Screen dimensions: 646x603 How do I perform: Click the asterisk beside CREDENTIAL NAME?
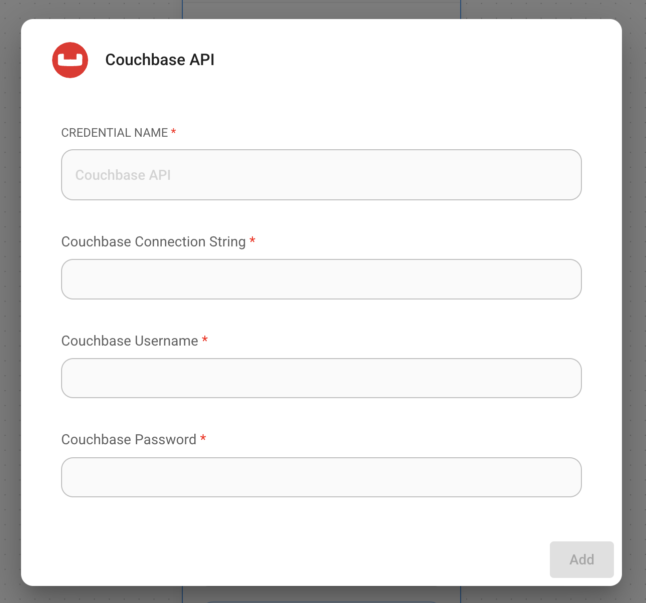[x=173, y=132]
